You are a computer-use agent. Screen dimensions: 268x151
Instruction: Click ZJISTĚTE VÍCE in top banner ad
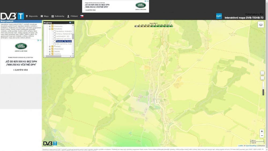tap(90, 10)
